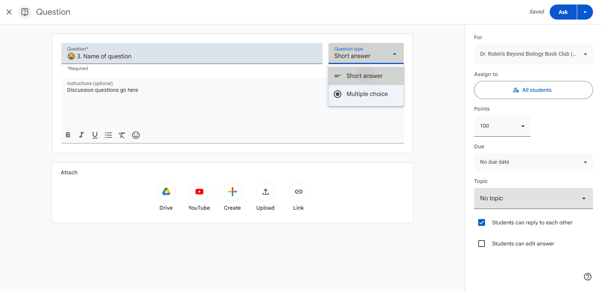
Task: Add a Link attachment
Action: click(299, 192)
